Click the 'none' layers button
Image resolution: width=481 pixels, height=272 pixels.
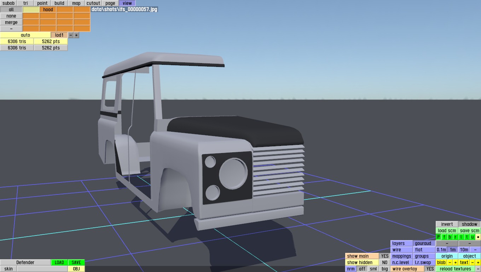pos(11,16)
